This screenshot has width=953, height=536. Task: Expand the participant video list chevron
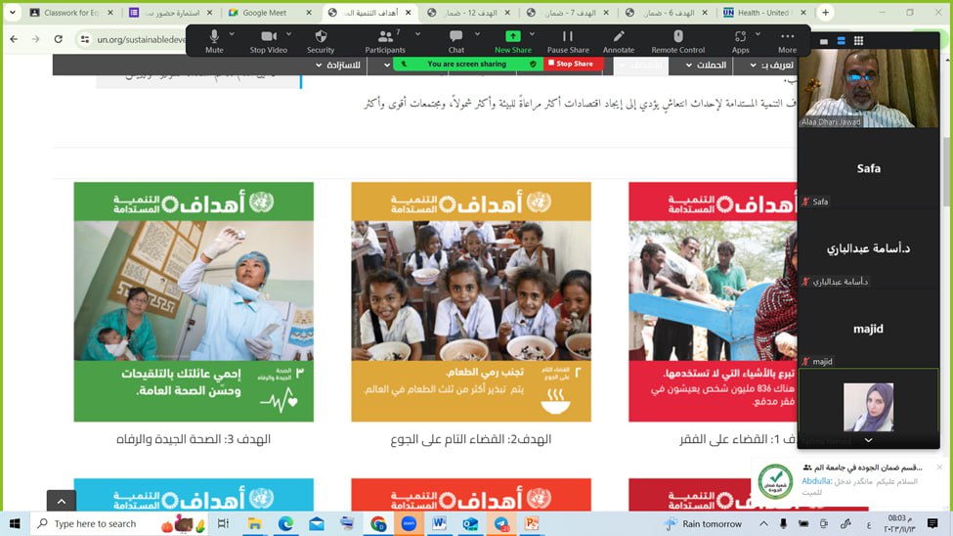(868, 441)
